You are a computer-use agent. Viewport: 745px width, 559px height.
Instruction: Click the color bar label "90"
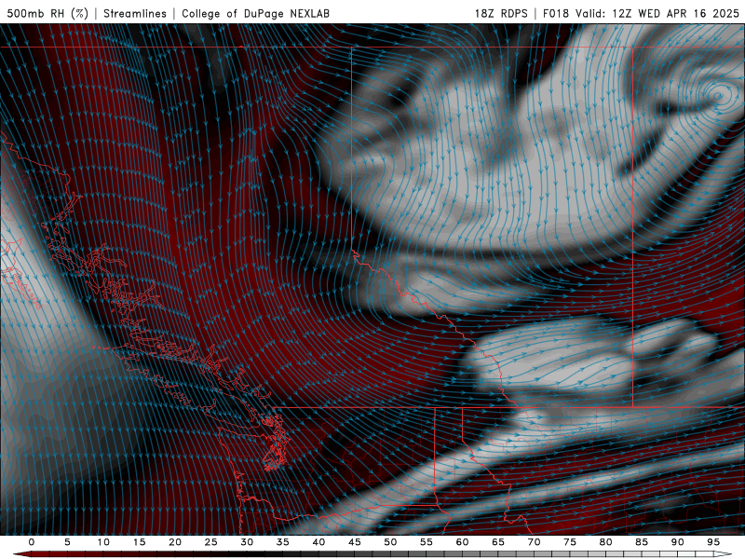coord(677,542)
